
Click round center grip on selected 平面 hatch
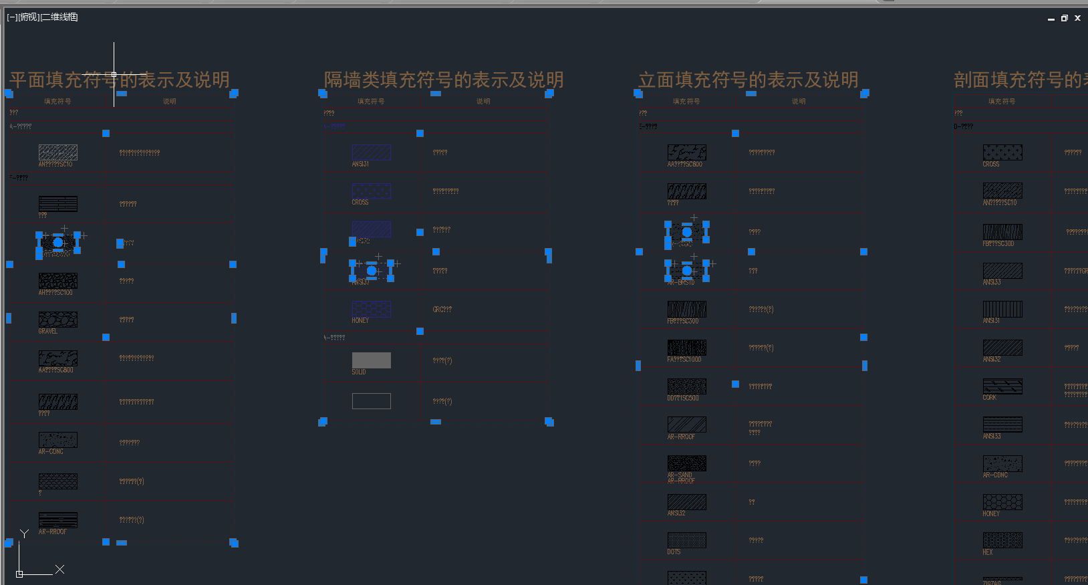point(58,242)
